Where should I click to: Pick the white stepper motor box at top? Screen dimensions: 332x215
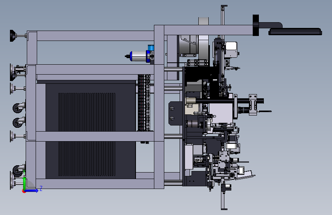231,49
